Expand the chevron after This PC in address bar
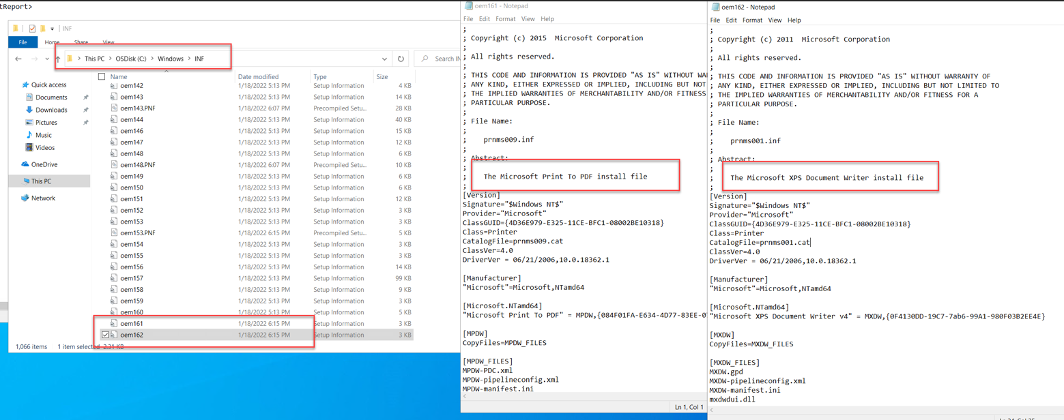Image resolution: width=1064 pixels, height=420 pixels. click(x=110, y=59)
